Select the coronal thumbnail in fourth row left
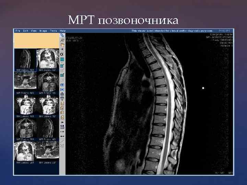247x185 pixels. [25, 128]
